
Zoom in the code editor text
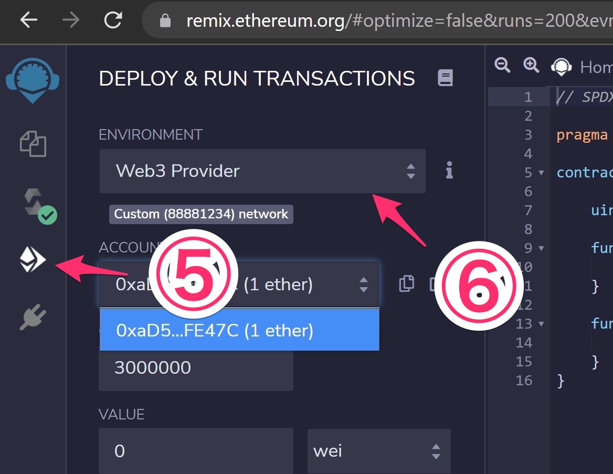point(531,65)
